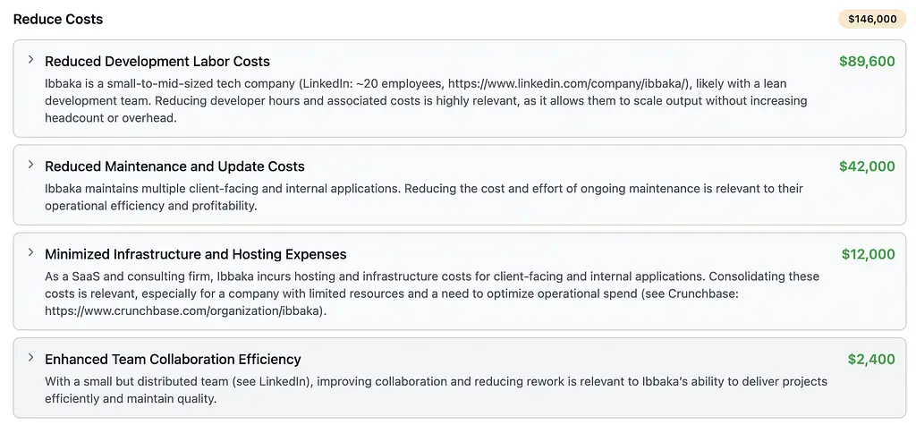Click the $42,000 savings amount
The image size is (916, 425).
click(x=867, y=166)
